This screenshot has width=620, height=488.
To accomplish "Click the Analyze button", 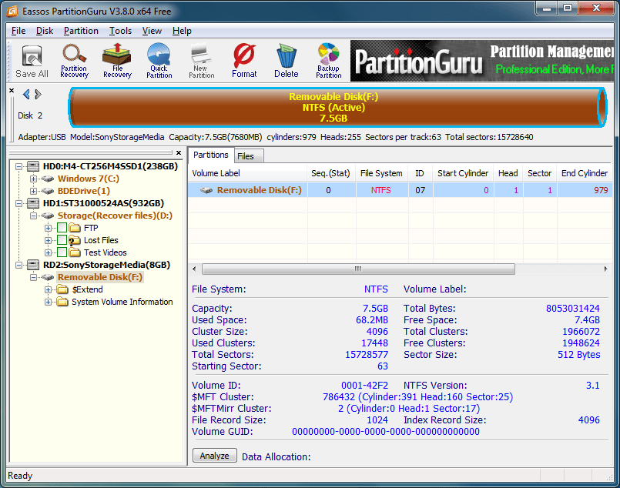I will pos(214,456).
